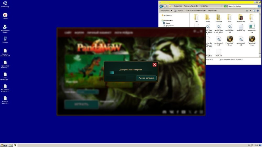
Task: Open the view options dropdown arrow
Action: (250, 11)
